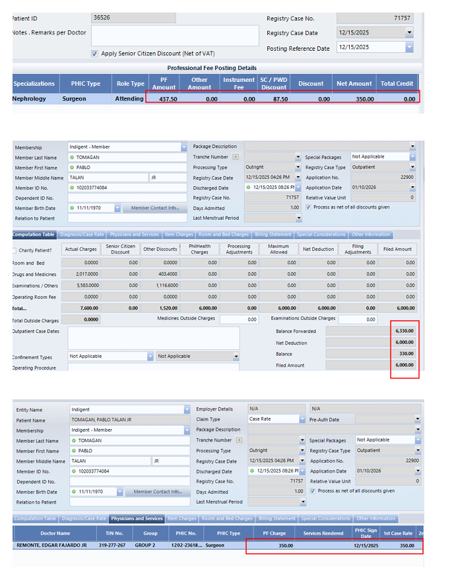Tick the Charity Patient? checkbox
The width and height of the screenshot is (456, 567).
pos(14,250)
